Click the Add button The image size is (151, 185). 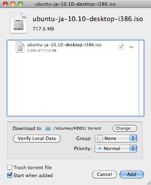coord(132,174)
